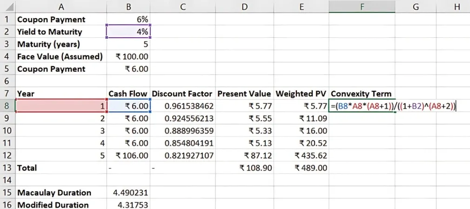This screenshot has height=209, width=470.
Task: Select the Weighted PV ₹ 435.62 cell
Action: click(x=302, y=155)
